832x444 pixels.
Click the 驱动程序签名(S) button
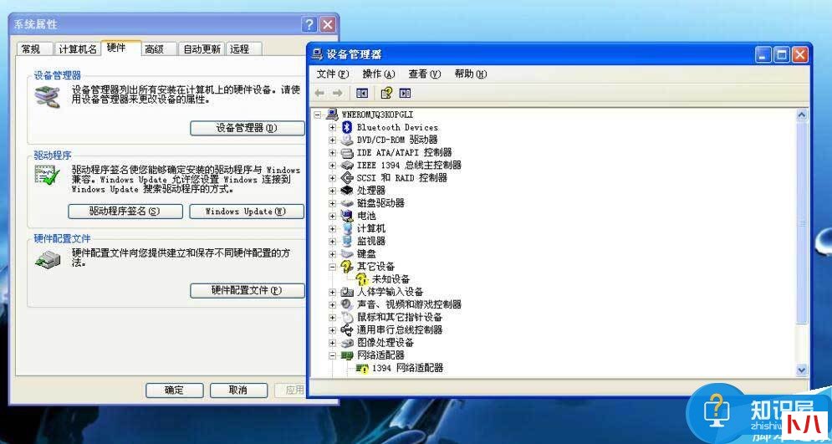click(125, 211)
